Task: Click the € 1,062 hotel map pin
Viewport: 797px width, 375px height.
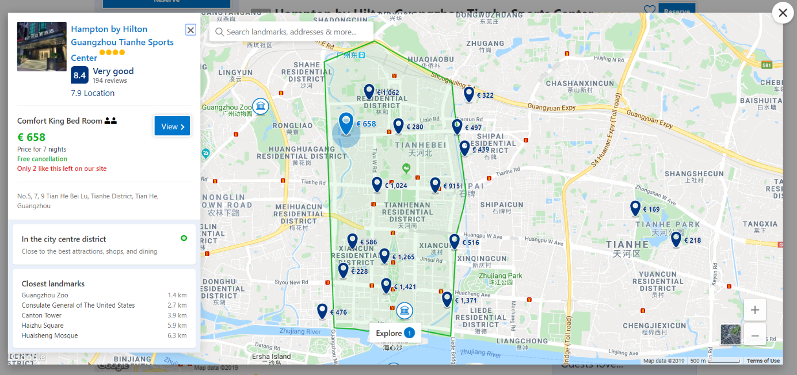Action: pyautogui.click(x=369, y=91)
